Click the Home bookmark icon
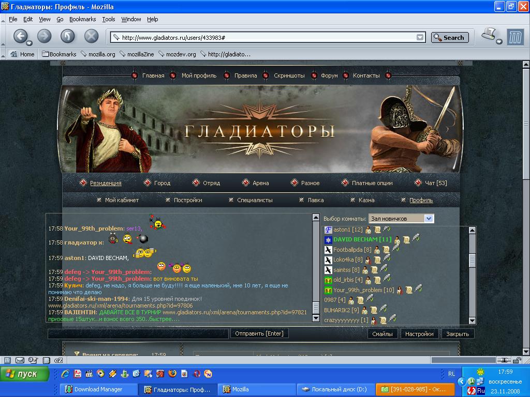Image resolution: width=530 pixels, height=397 pixels. pos(14,54)
